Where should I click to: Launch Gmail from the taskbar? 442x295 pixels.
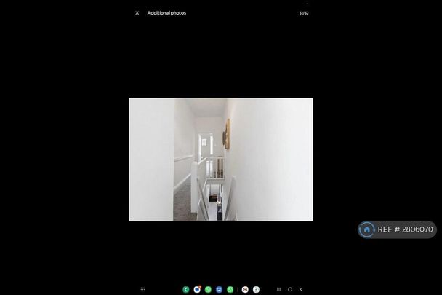(x=245, y=289)
